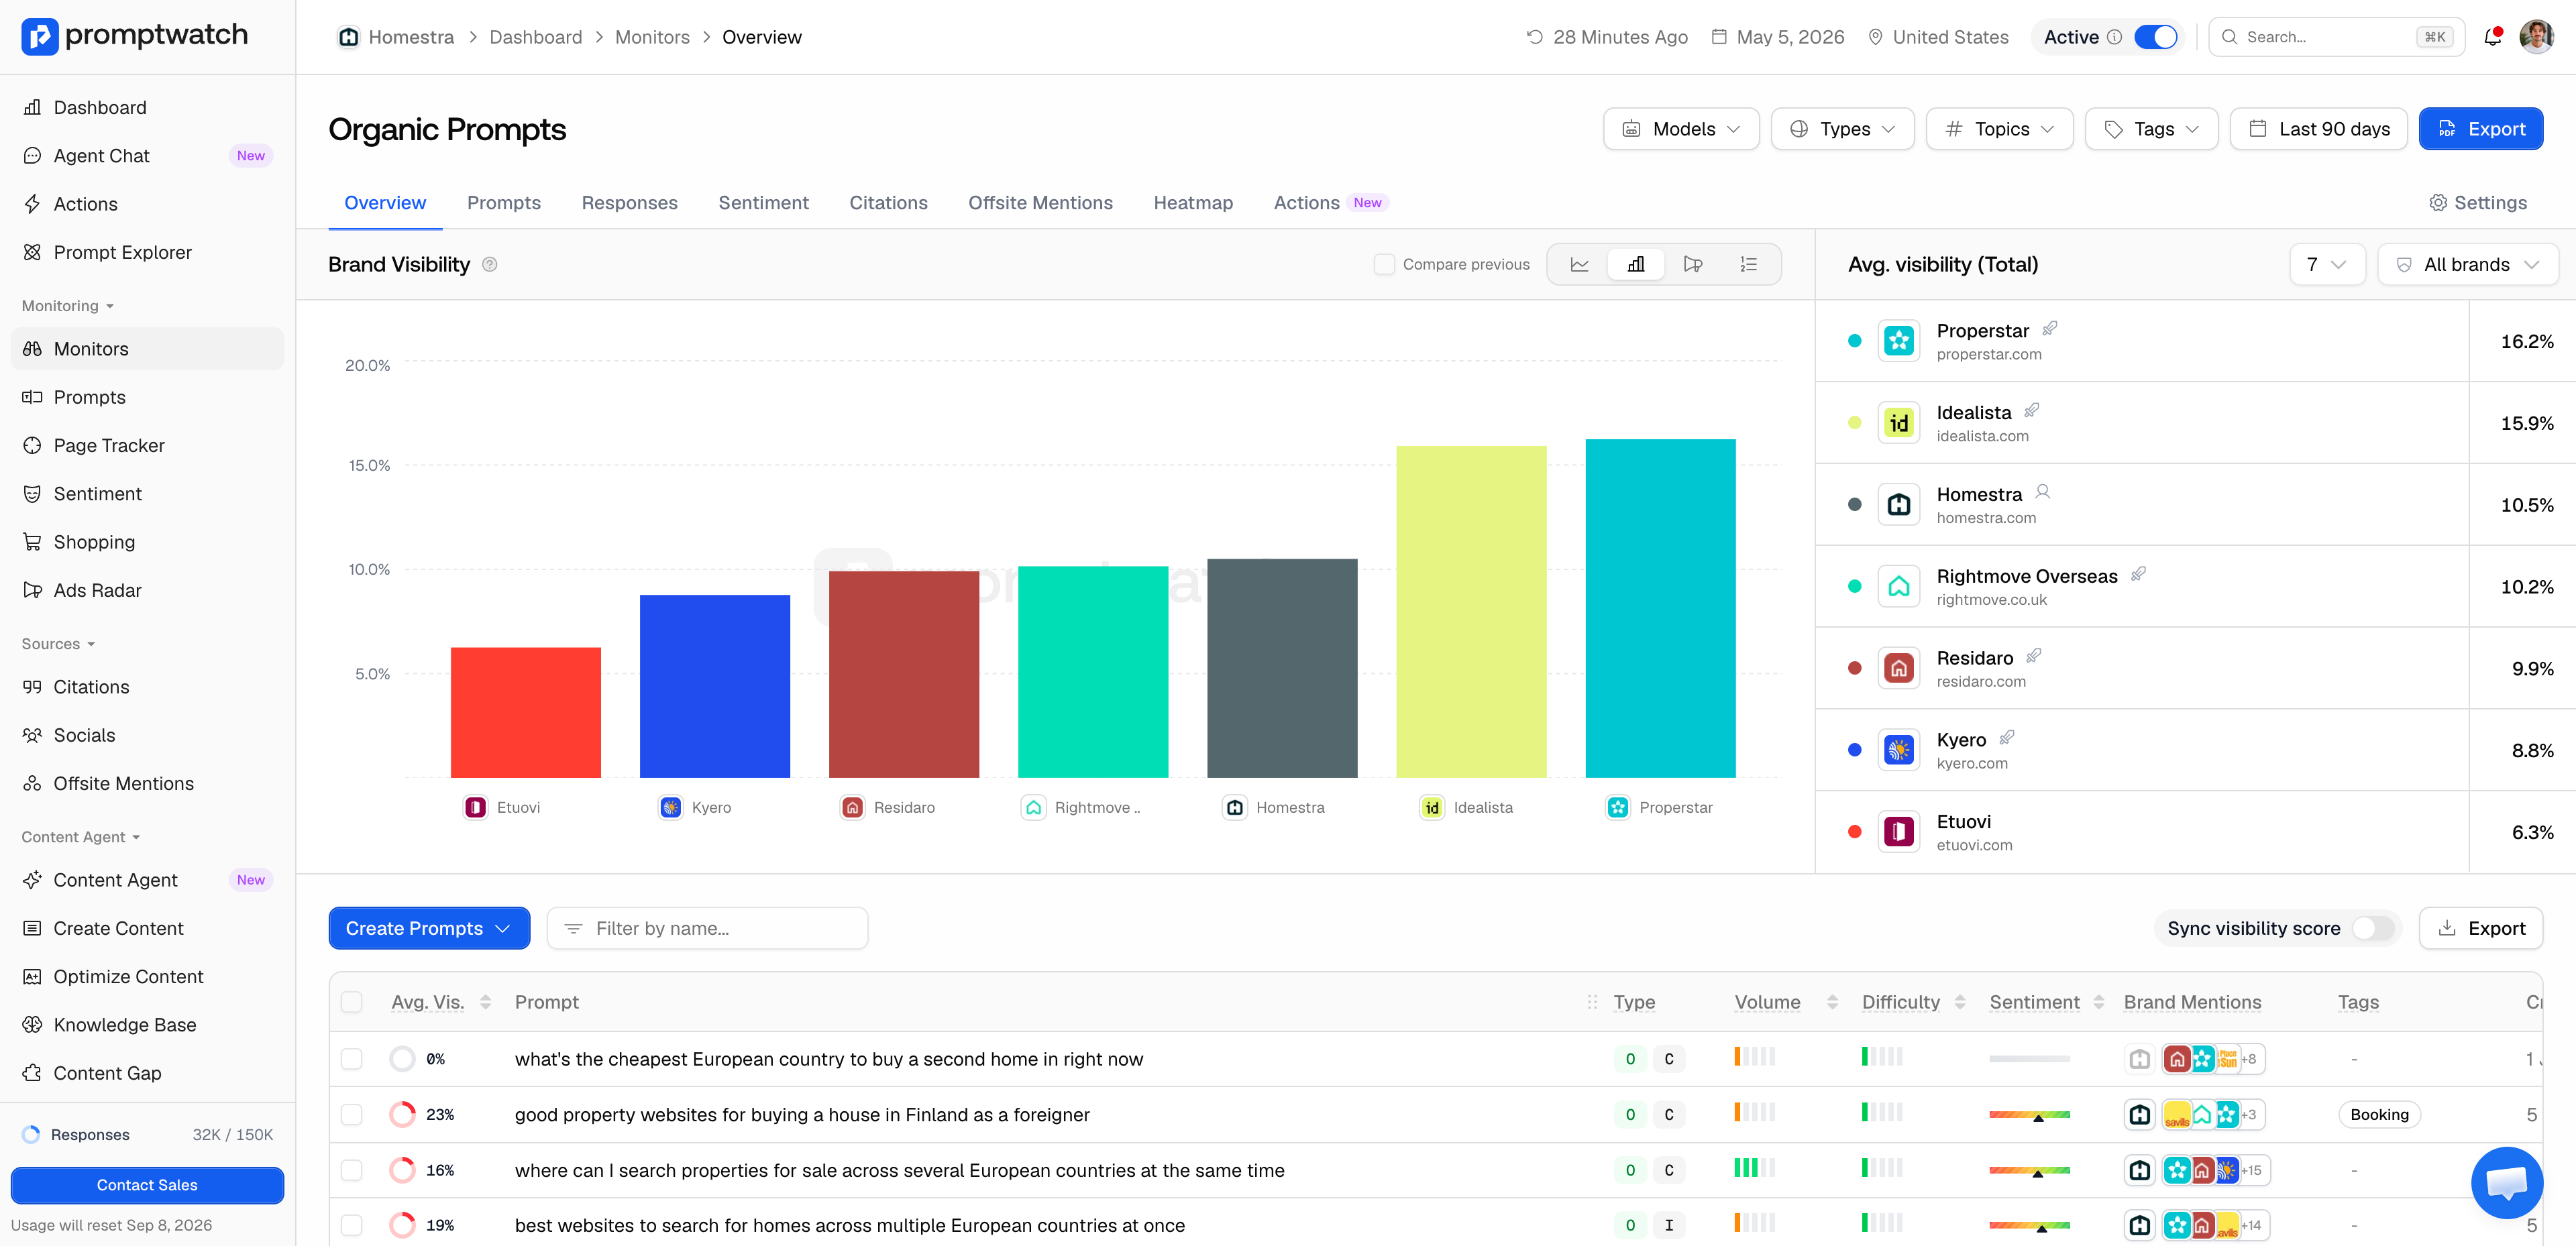Open the All brands dropdown
Image resolution: width=2576 pixels, height=1246 pixels.
2467,265
